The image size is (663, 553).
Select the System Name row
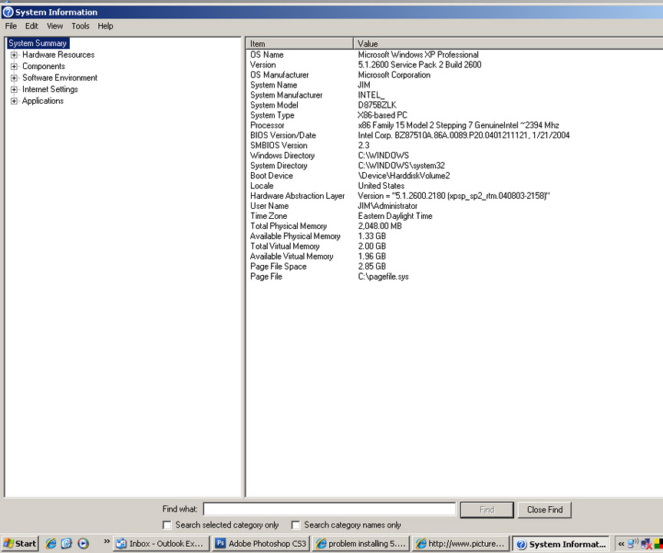(x=454, y=84)
